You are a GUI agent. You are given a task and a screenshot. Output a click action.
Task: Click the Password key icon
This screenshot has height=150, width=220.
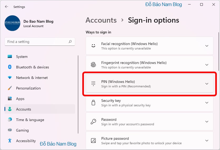tap(93, 122)
